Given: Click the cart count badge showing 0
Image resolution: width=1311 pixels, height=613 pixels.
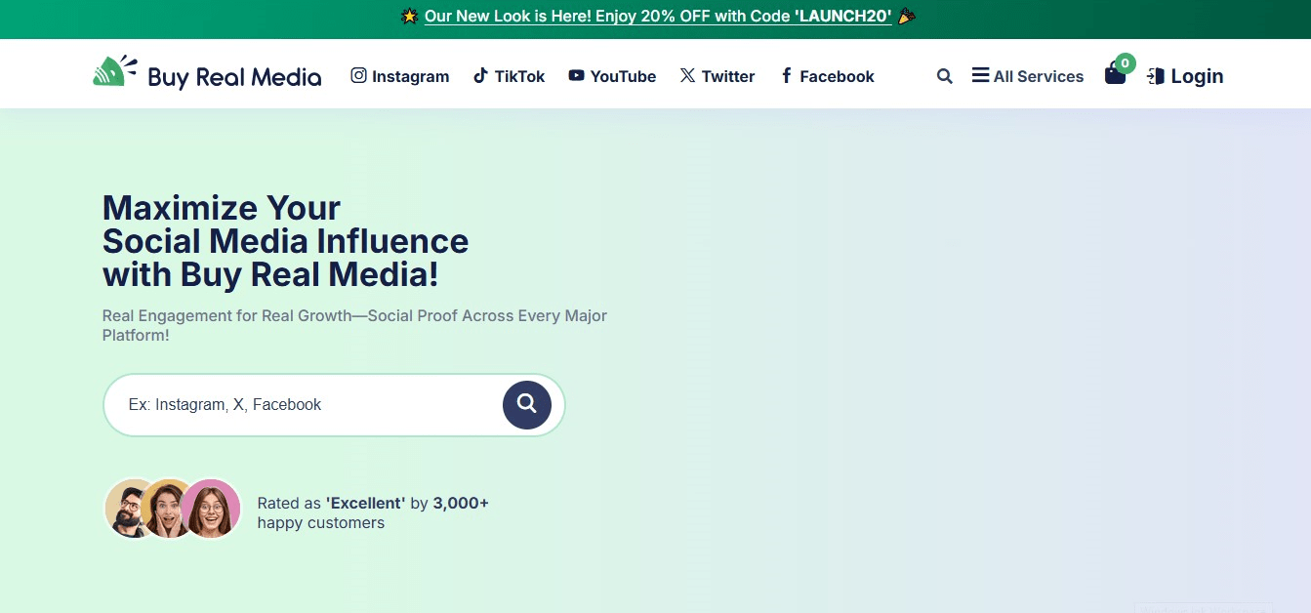Looking at the screenshot, I should tap(1125, 63).
